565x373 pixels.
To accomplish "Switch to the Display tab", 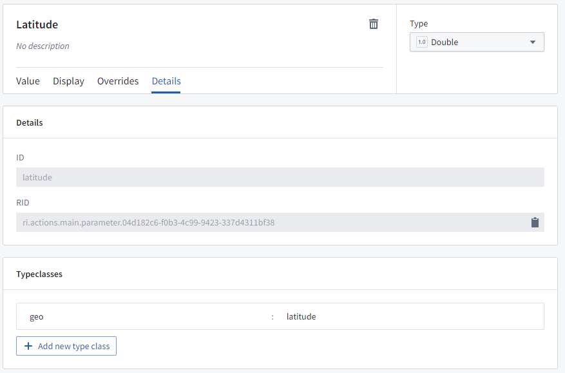I will pos(68,81).
